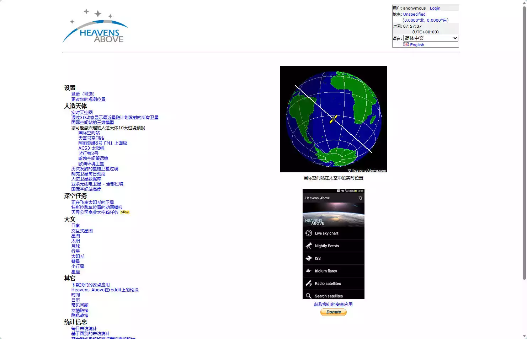The image size is (527, 339).
Task: Open 国际空间站 pass predictions link
Action: [89, 133]
